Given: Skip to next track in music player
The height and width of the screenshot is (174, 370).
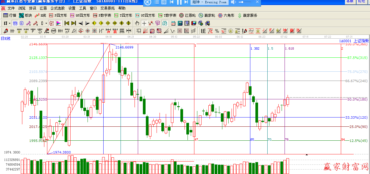Looking at the screenshot, I should (186, 2).
